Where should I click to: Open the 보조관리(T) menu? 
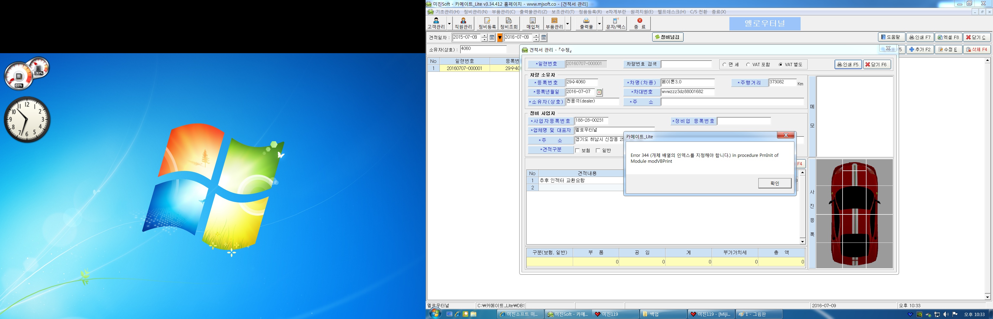click(563, 12)
